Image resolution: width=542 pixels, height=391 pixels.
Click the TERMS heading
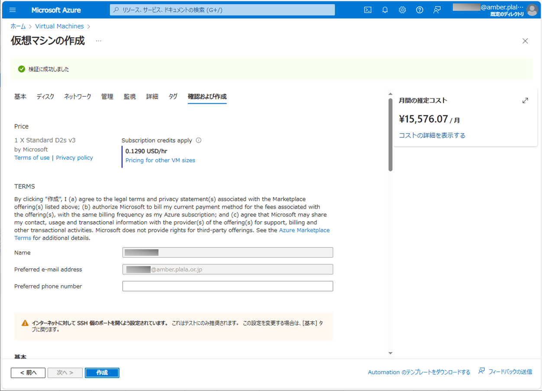[x=25, y=187]
